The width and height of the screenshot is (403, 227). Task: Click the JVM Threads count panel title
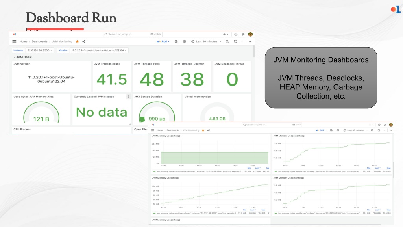(107, 64)
